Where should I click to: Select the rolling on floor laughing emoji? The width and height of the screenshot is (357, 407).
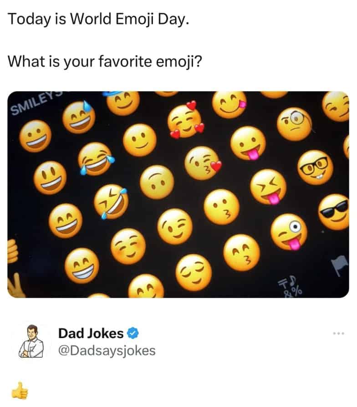coord(111,202)
